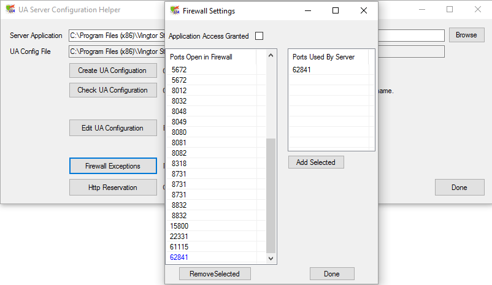Enable the Application Access Granted checkbox
492x285 pixels.
click(x=259, y=36)
